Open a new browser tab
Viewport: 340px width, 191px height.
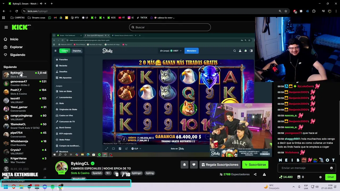coord(52,4)
